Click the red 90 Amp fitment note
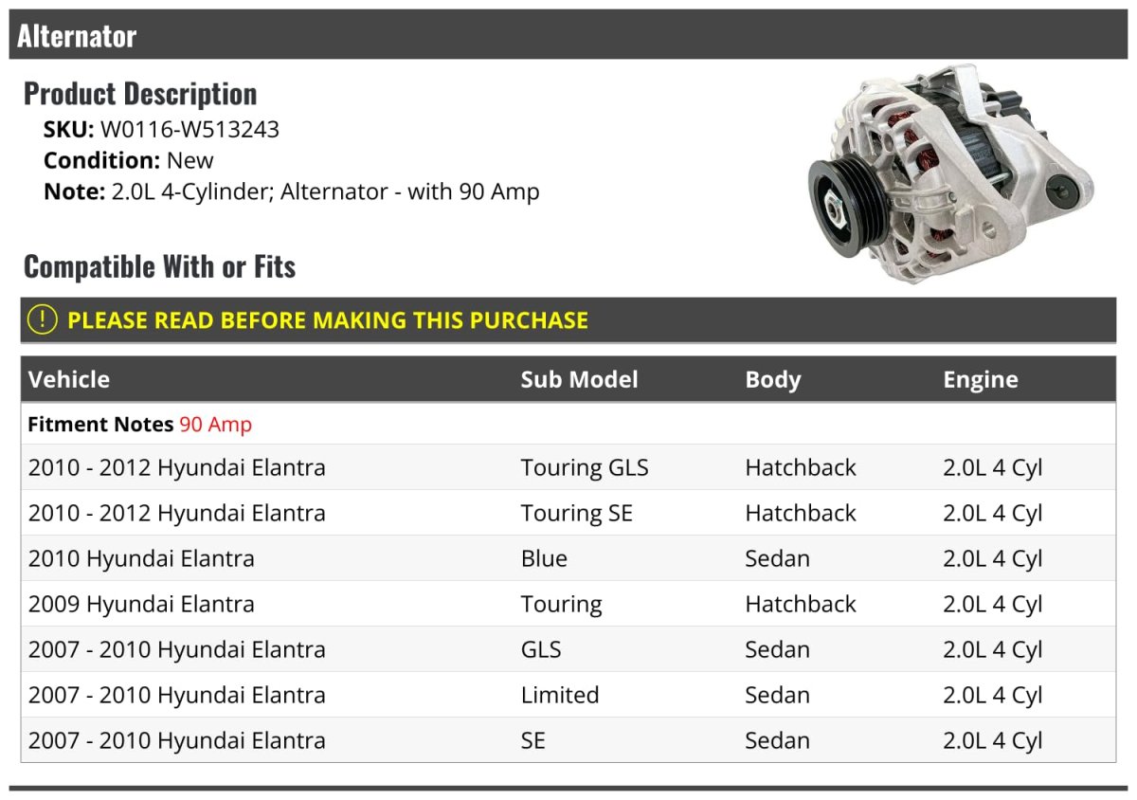The height and width of the screenshot is (800, 1137). coord(215,424)
